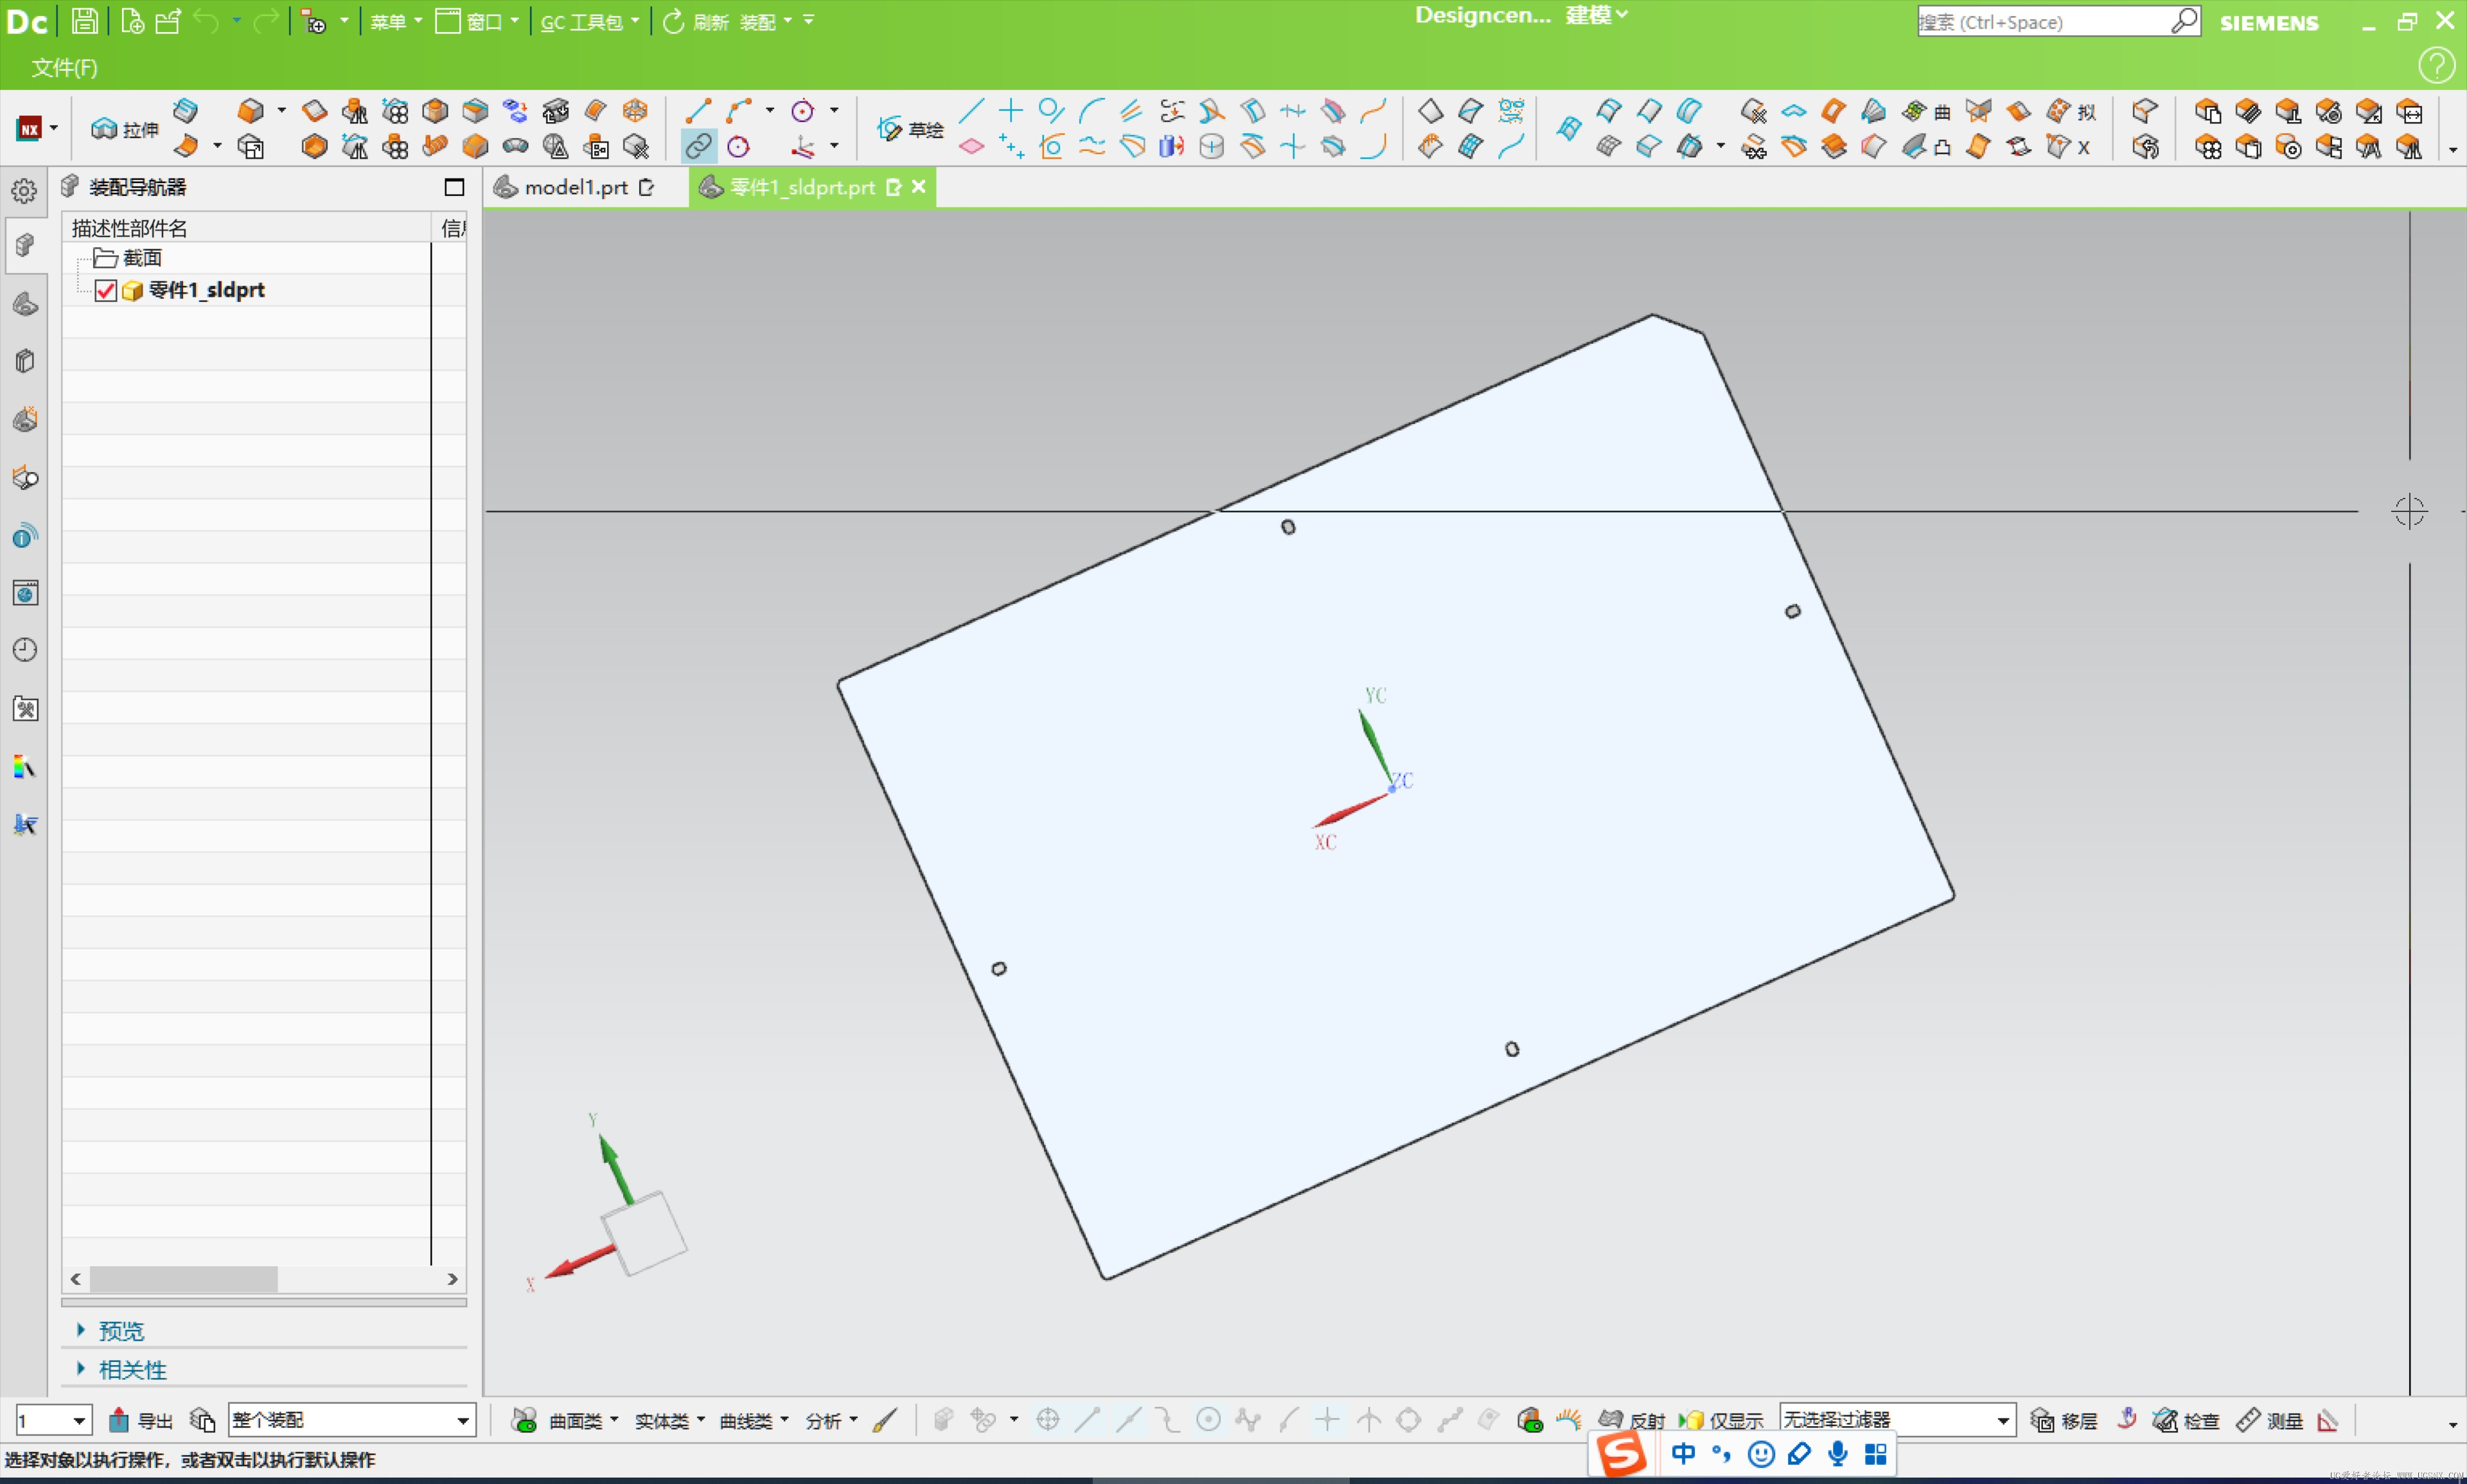Screen dimensions: 2467x1484
Task: Open the 窗口 window menu
Action: [x=477, y=21]
